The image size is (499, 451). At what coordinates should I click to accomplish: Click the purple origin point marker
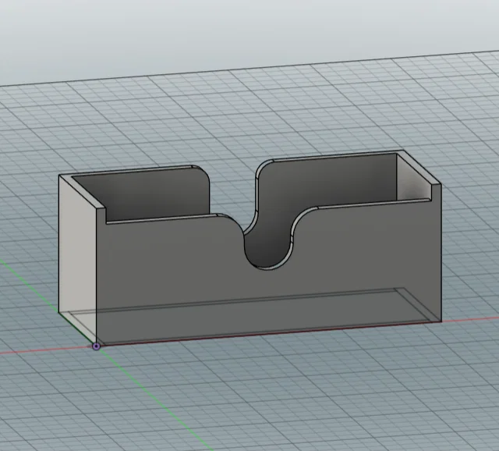pyautogui.click(x=96, y=346)
